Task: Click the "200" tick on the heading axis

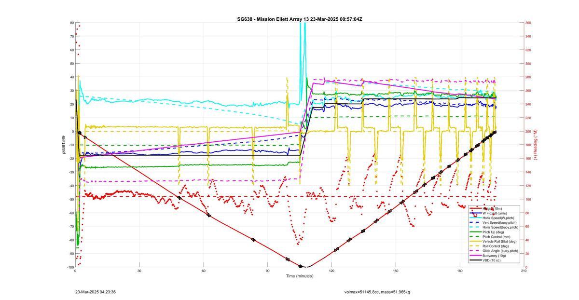Action: 528,132
